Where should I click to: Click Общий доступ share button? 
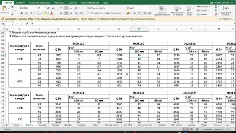click(x=220, y=3)
